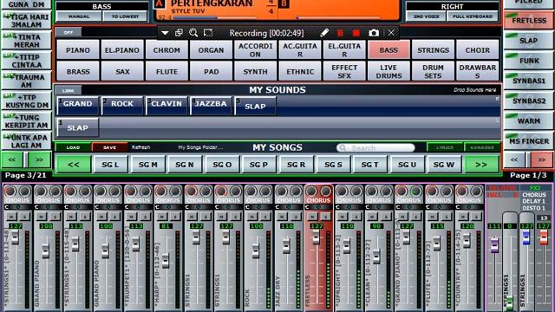Image resolution: width=555 pixels, height=312 pixels.
Task: Select the STRINGS sound category
Action: pyautogui.click(x=434, y=50)
